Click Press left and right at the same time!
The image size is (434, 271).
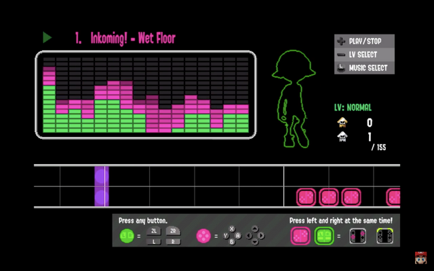[x=341, y=221]
